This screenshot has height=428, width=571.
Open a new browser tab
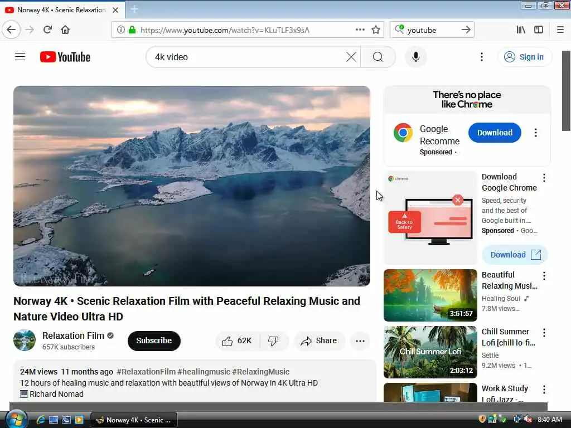134,9
